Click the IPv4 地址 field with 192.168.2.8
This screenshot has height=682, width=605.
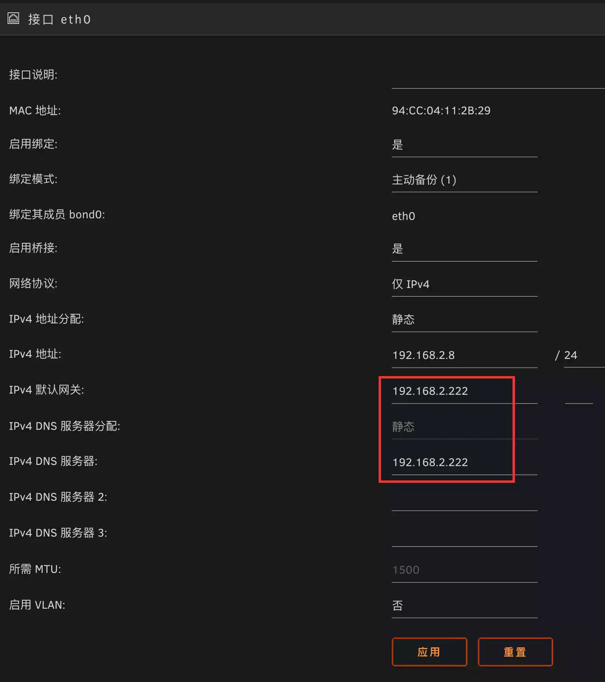point(464,355)
